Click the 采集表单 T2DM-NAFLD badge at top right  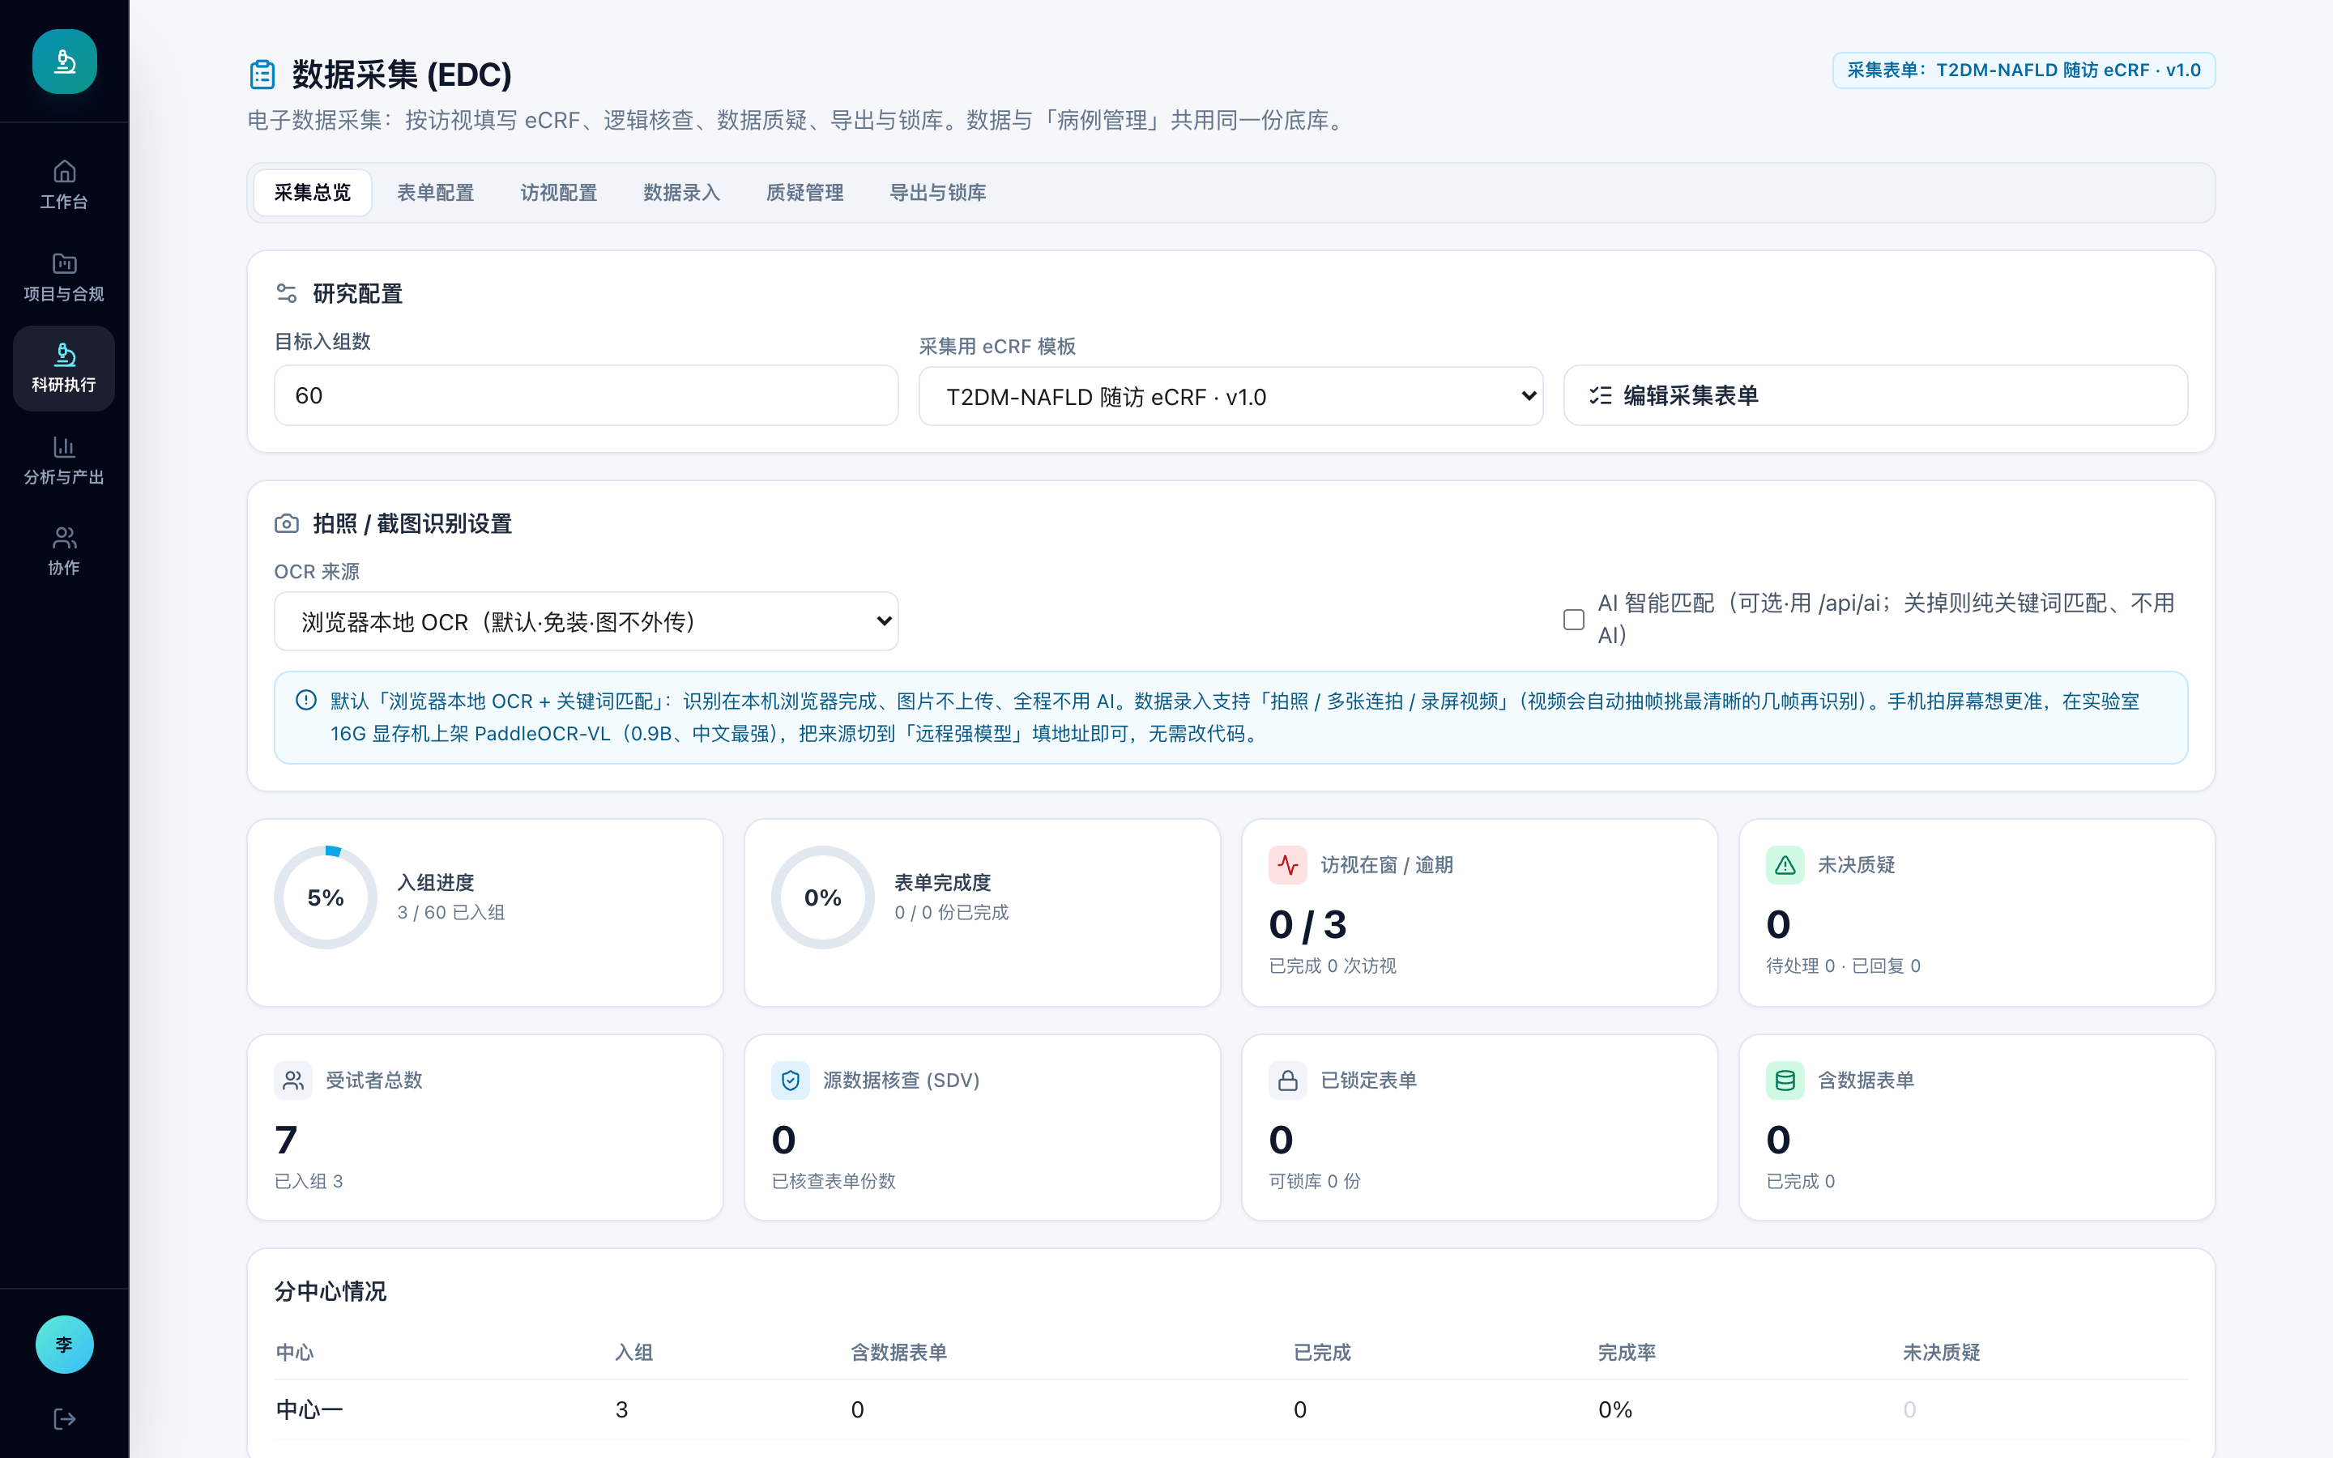2024,70
